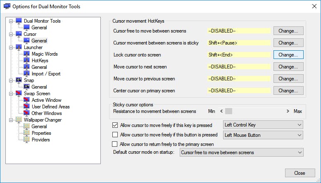Click the Shift+<Pause> hotkey field
Screen dimensions: 321x183
[x=239, y=43]
